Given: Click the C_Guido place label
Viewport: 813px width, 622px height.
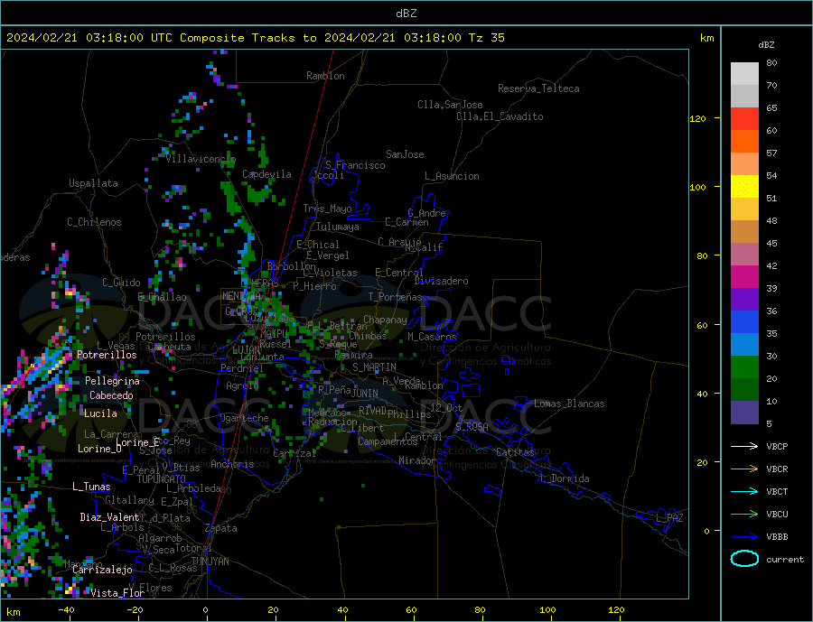Looking at the screenshot, I should point(121,283).
